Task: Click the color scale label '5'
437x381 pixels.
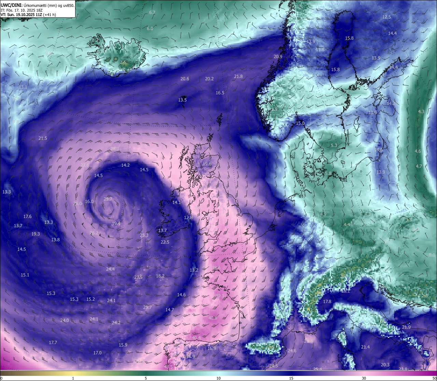Action: tap(146, 378)
